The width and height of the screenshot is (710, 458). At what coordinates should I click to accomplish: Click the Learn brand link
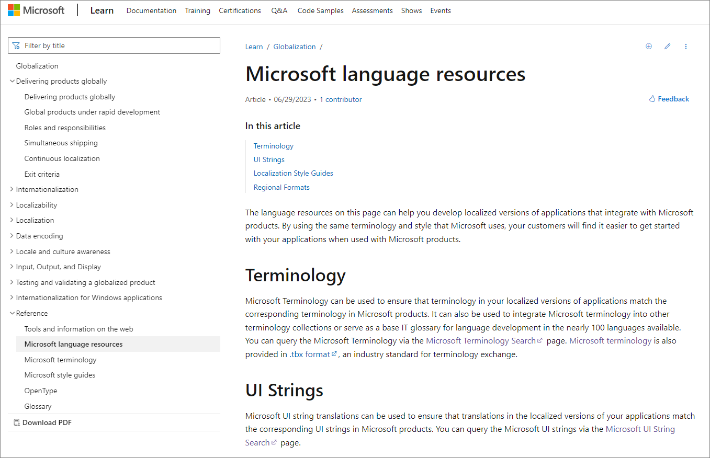point(102,10)
